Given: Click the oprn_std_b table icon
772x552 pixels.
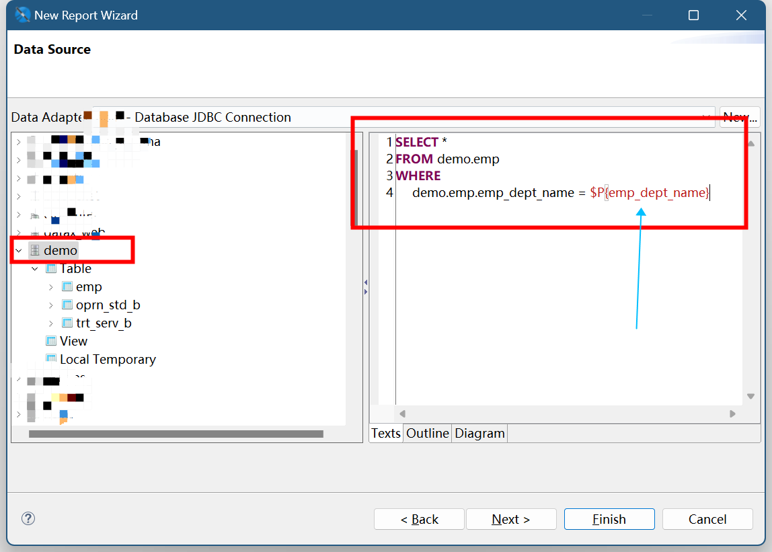Looking at the screenshot, I should click(x=67, y=305).
